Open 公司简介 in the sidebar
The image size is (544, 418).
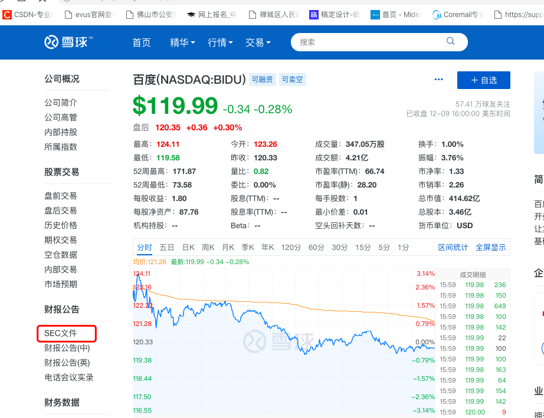point(61,103)
